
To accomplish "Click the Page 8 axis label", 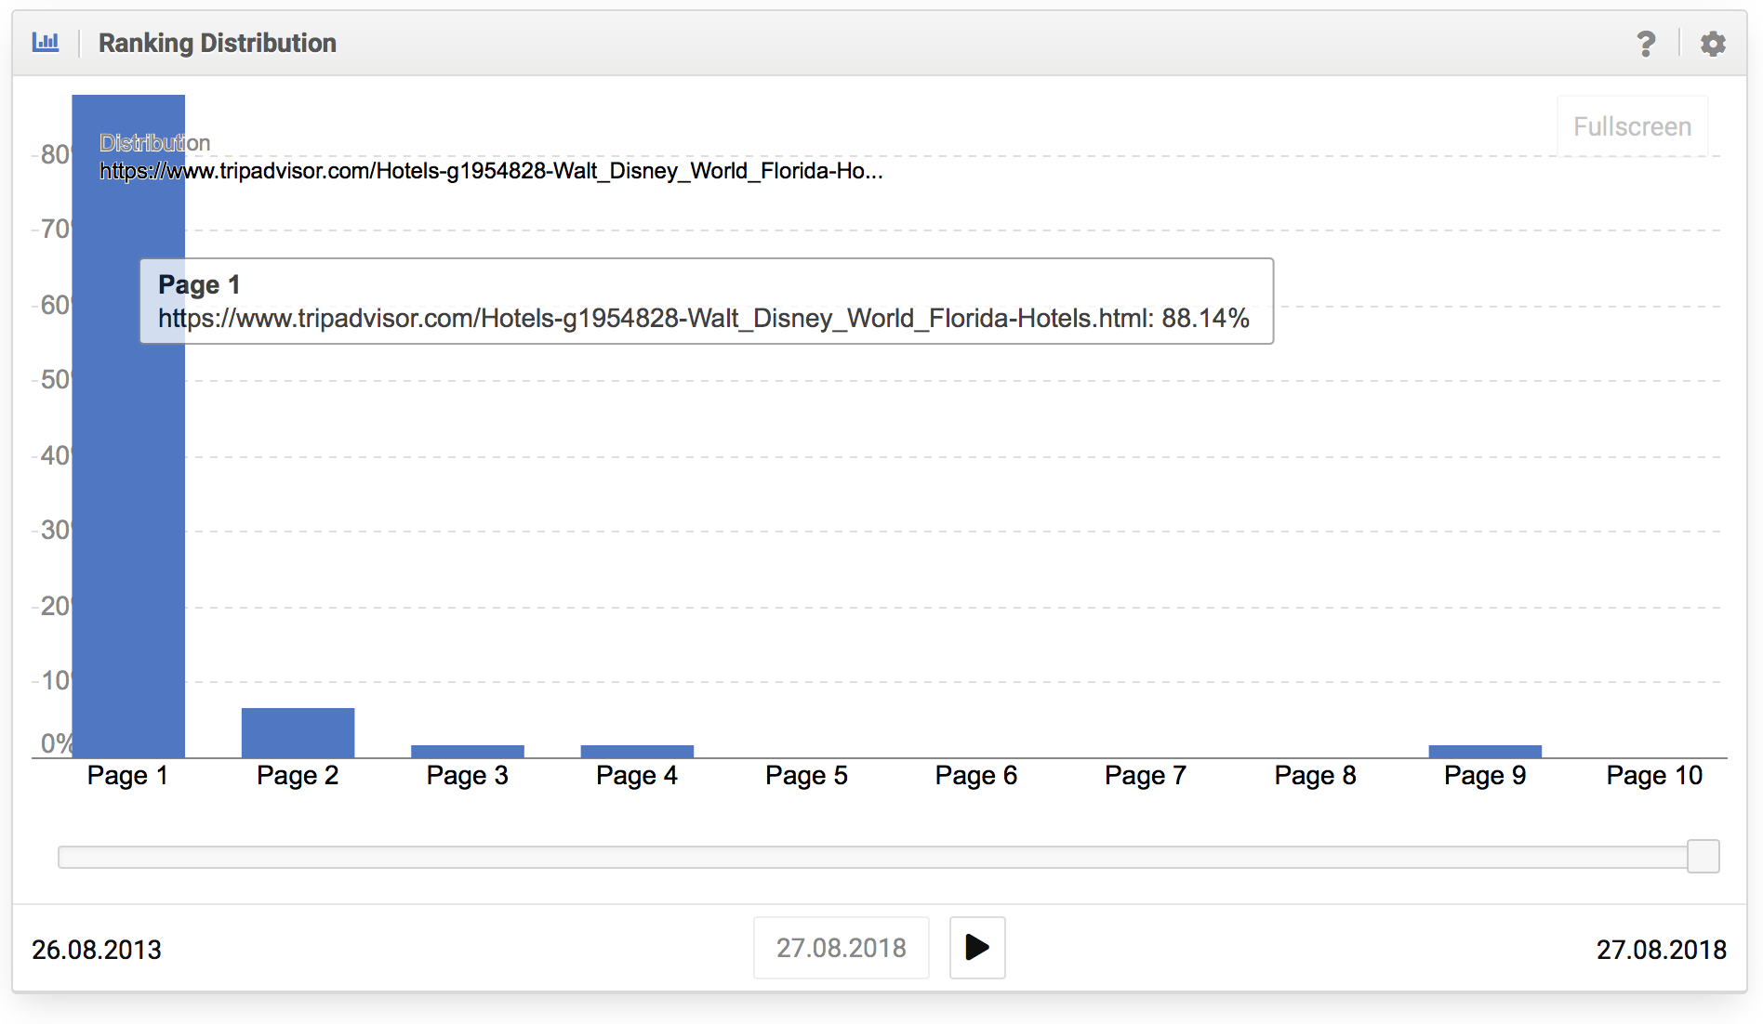I will pos(1315,776).
